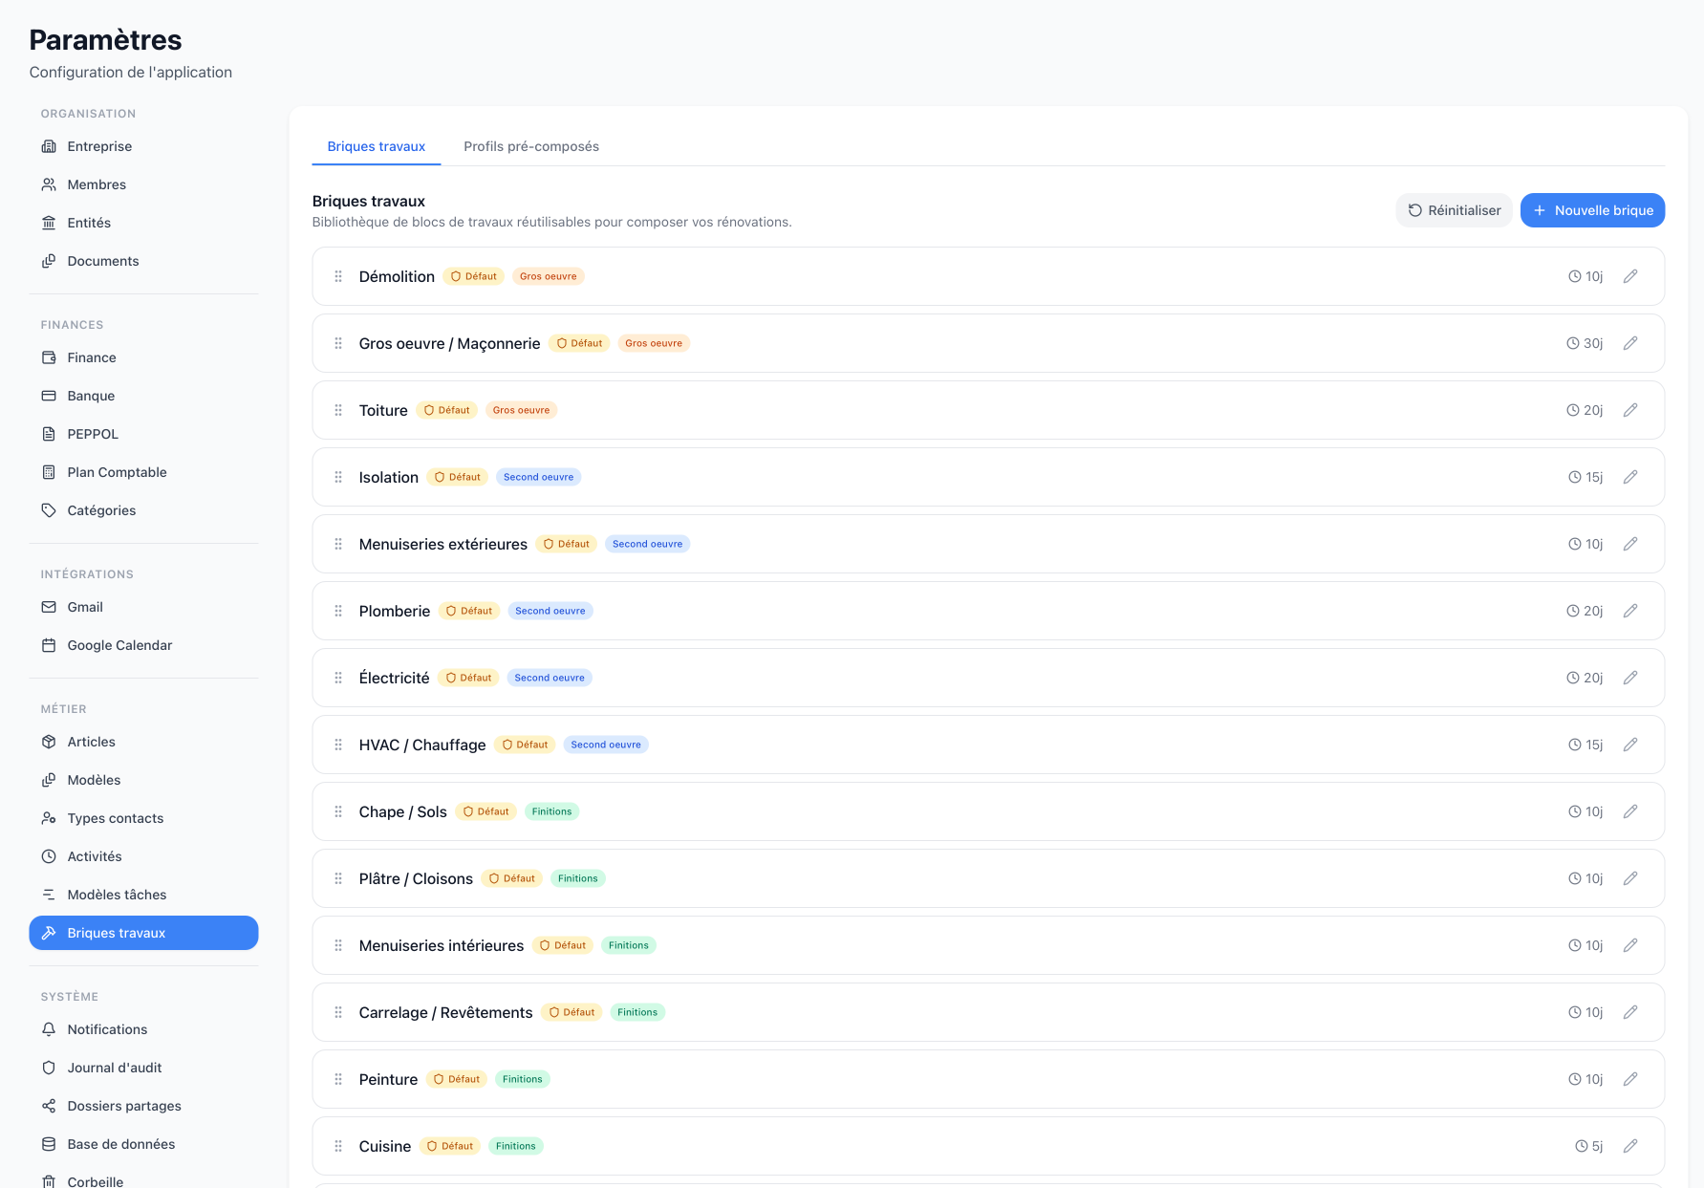
Task: Open Types contacts page
Action: [x=143, y=818]
